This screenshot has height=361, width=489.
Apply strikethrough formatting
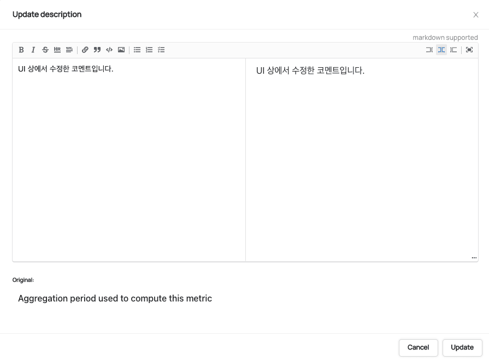[45, 50]
